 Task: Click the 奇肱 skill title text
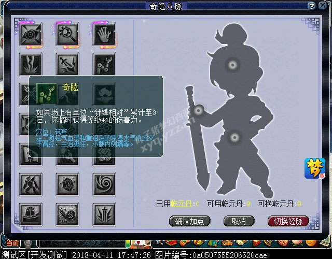[x=71, y=88]
